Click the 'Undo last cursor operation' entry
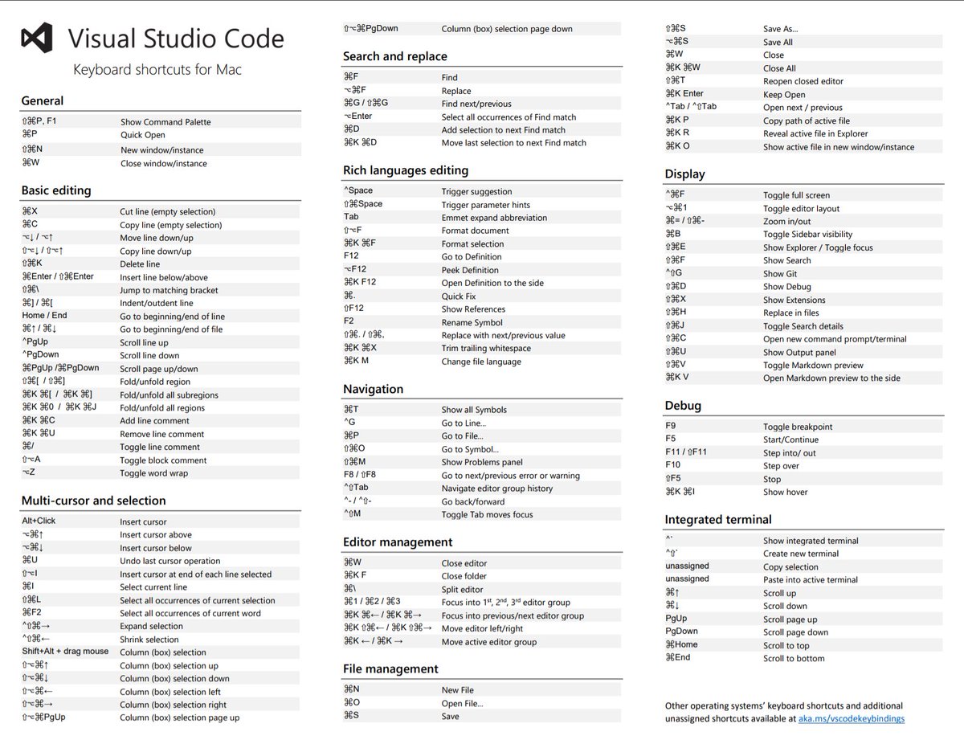Viewport: 964px width, 744px height. point(170,561)
